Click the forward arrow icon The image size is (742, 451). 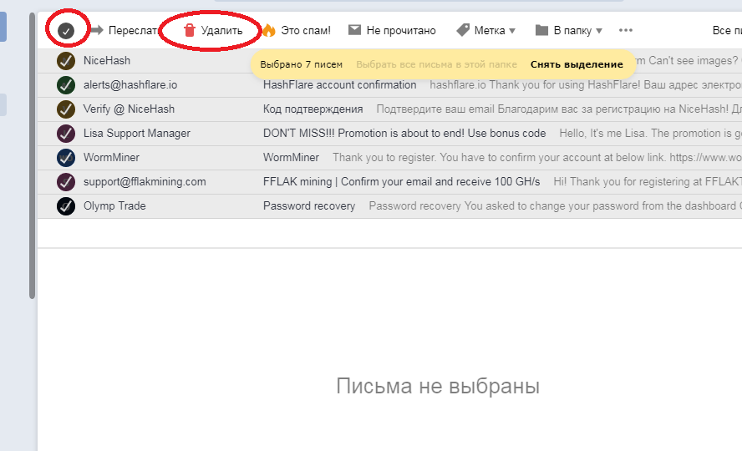tap(97, 30)
